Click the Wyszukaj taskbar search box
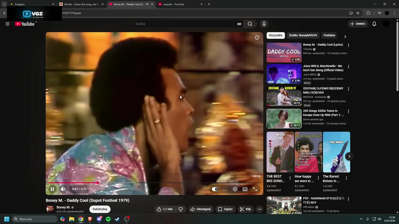Image resolution: width=399 pixels, height=224 pixels. (35, 219)
